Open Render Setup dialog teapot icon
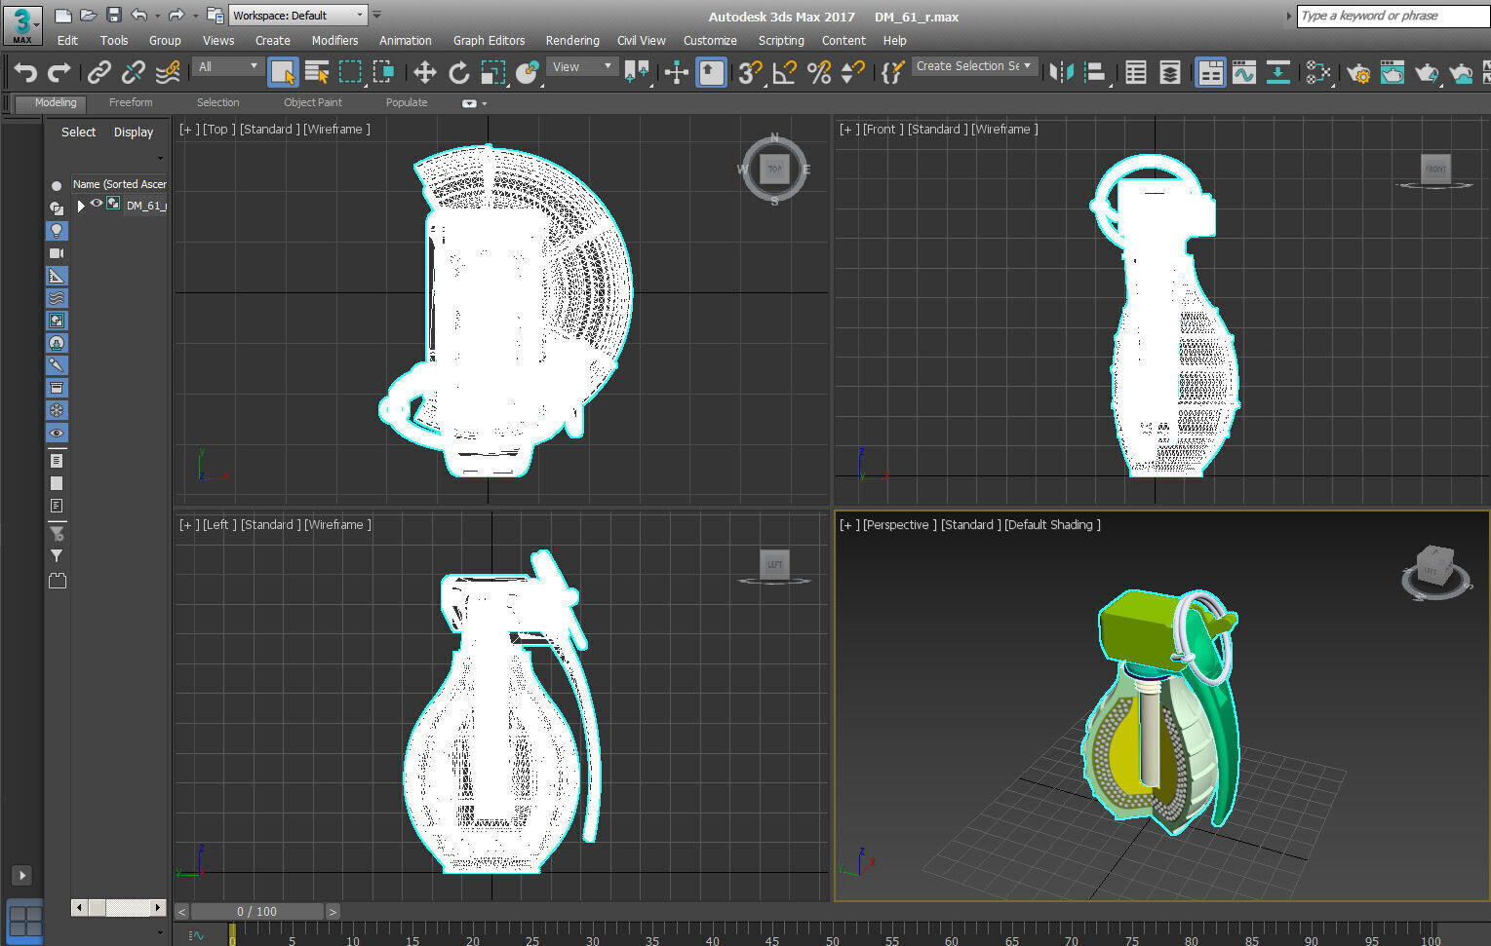Screen dimensions: 1491x946 click(1357, 72)
